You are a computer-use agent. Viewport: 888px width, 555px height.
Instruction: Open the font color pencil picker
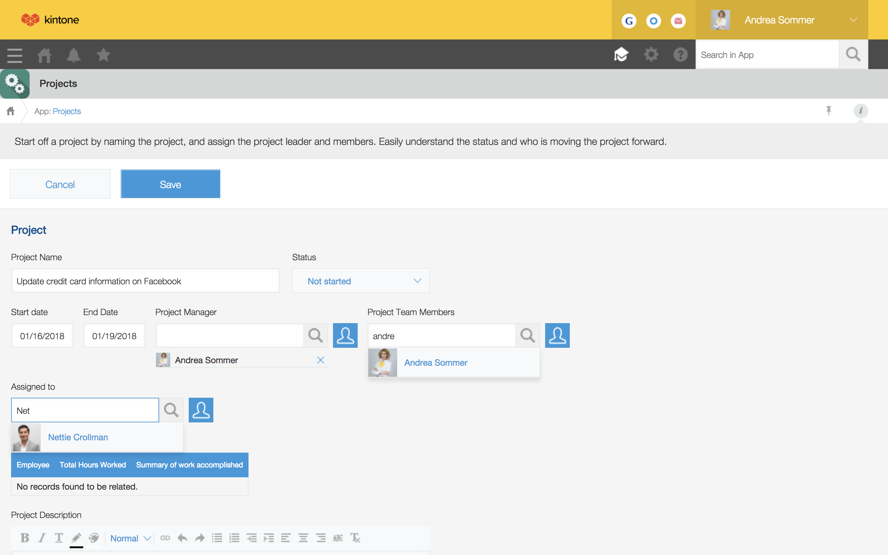coord(76,538)
